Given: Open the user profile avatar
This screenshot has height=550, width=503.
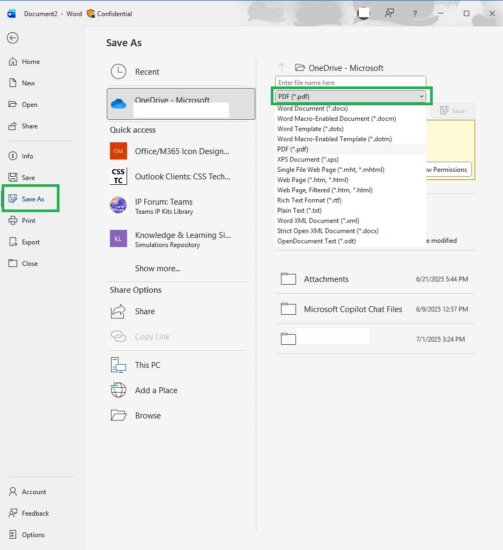Looking at the screenshot, I should point(364,13).
